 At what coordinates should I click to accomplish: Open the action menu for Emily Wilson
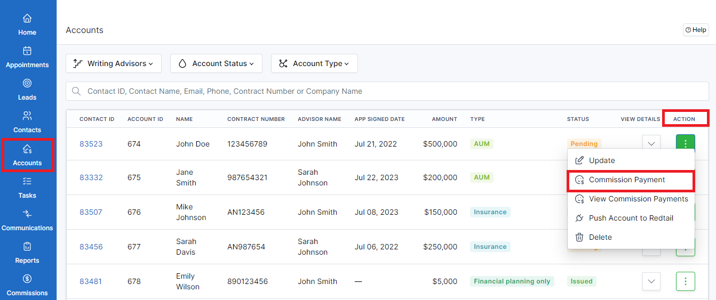click(686, 281)
